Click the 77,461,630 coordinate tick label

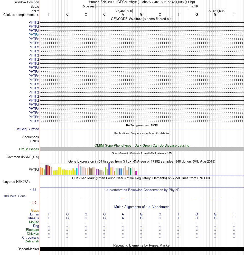point(124,11)
